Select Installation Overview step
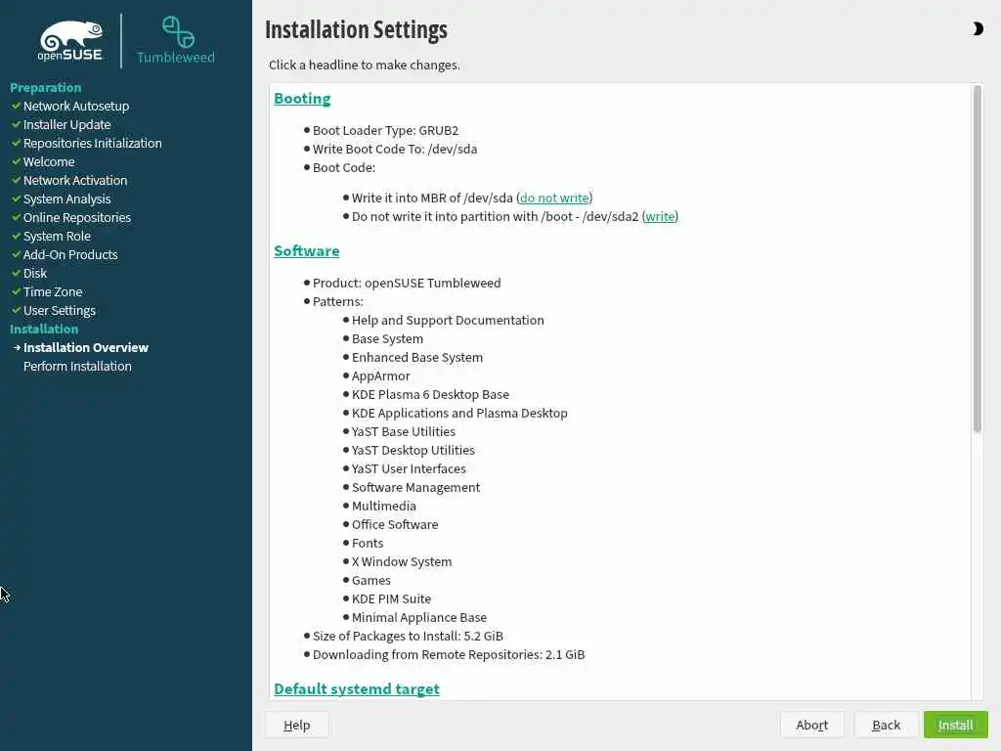The width and height of the screenshot is (1001, 751). [86, 347]
